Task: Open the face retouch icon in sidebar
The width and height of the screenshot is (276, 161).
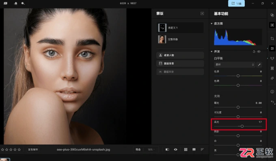Action: [272, 59]
